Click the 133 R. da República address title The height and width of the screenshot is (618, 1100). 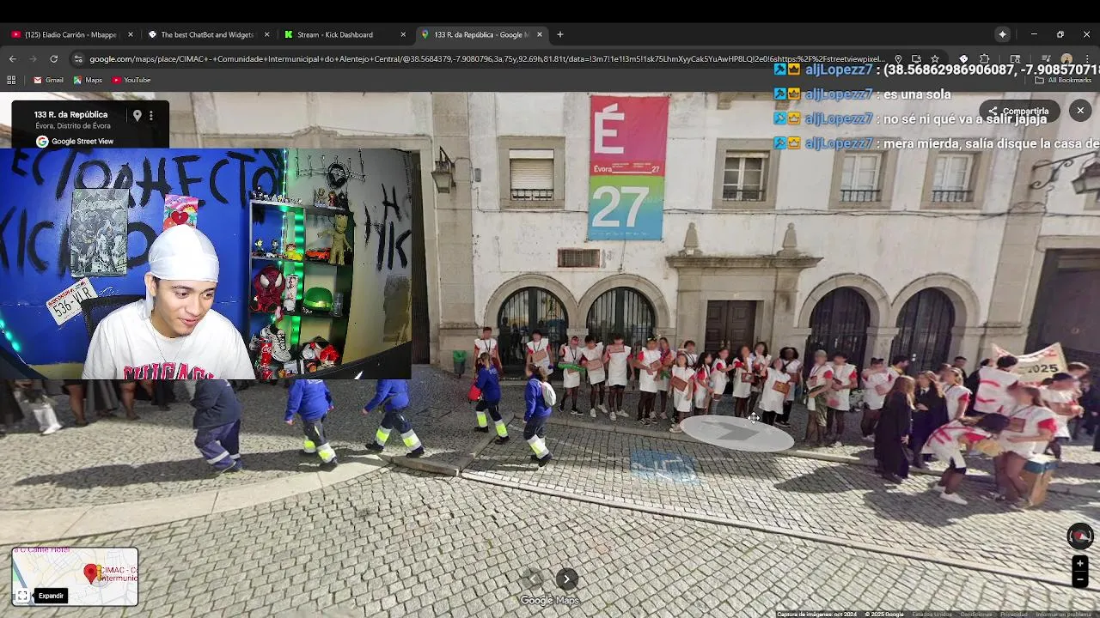pos(70,114)
